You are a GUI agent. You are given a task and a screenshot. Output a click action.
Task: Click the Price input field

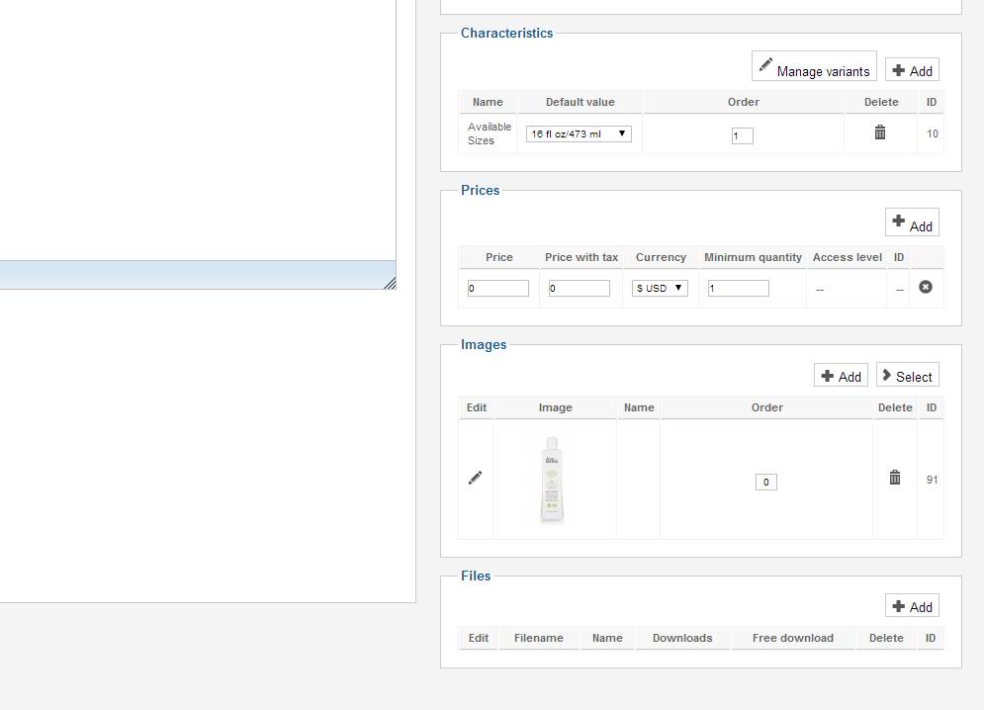498,289
